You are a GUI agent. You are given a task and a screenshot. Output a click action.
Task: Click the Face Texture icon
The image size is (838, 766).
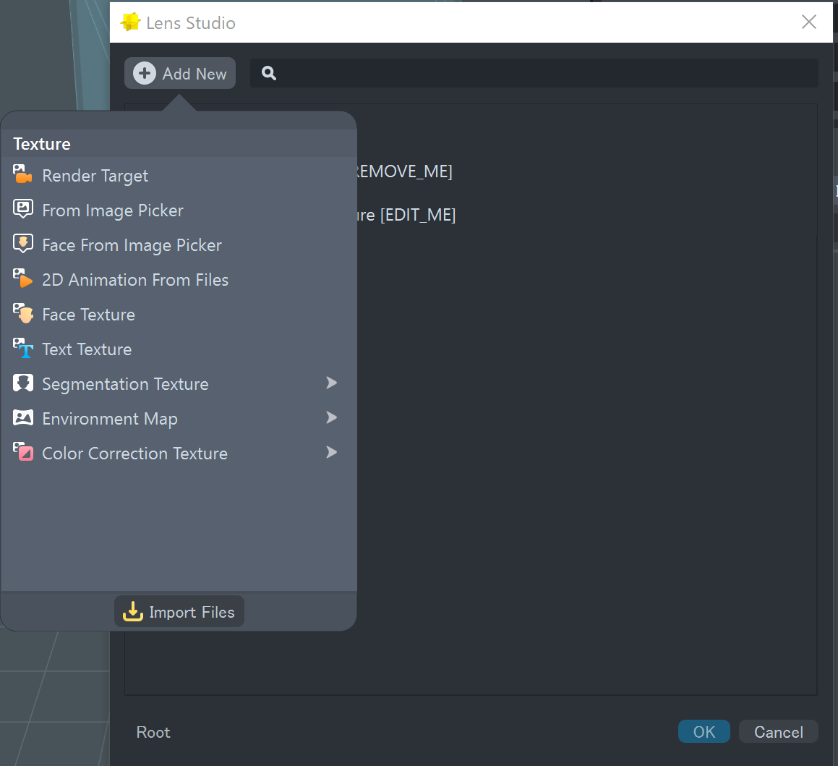[22, 313]
